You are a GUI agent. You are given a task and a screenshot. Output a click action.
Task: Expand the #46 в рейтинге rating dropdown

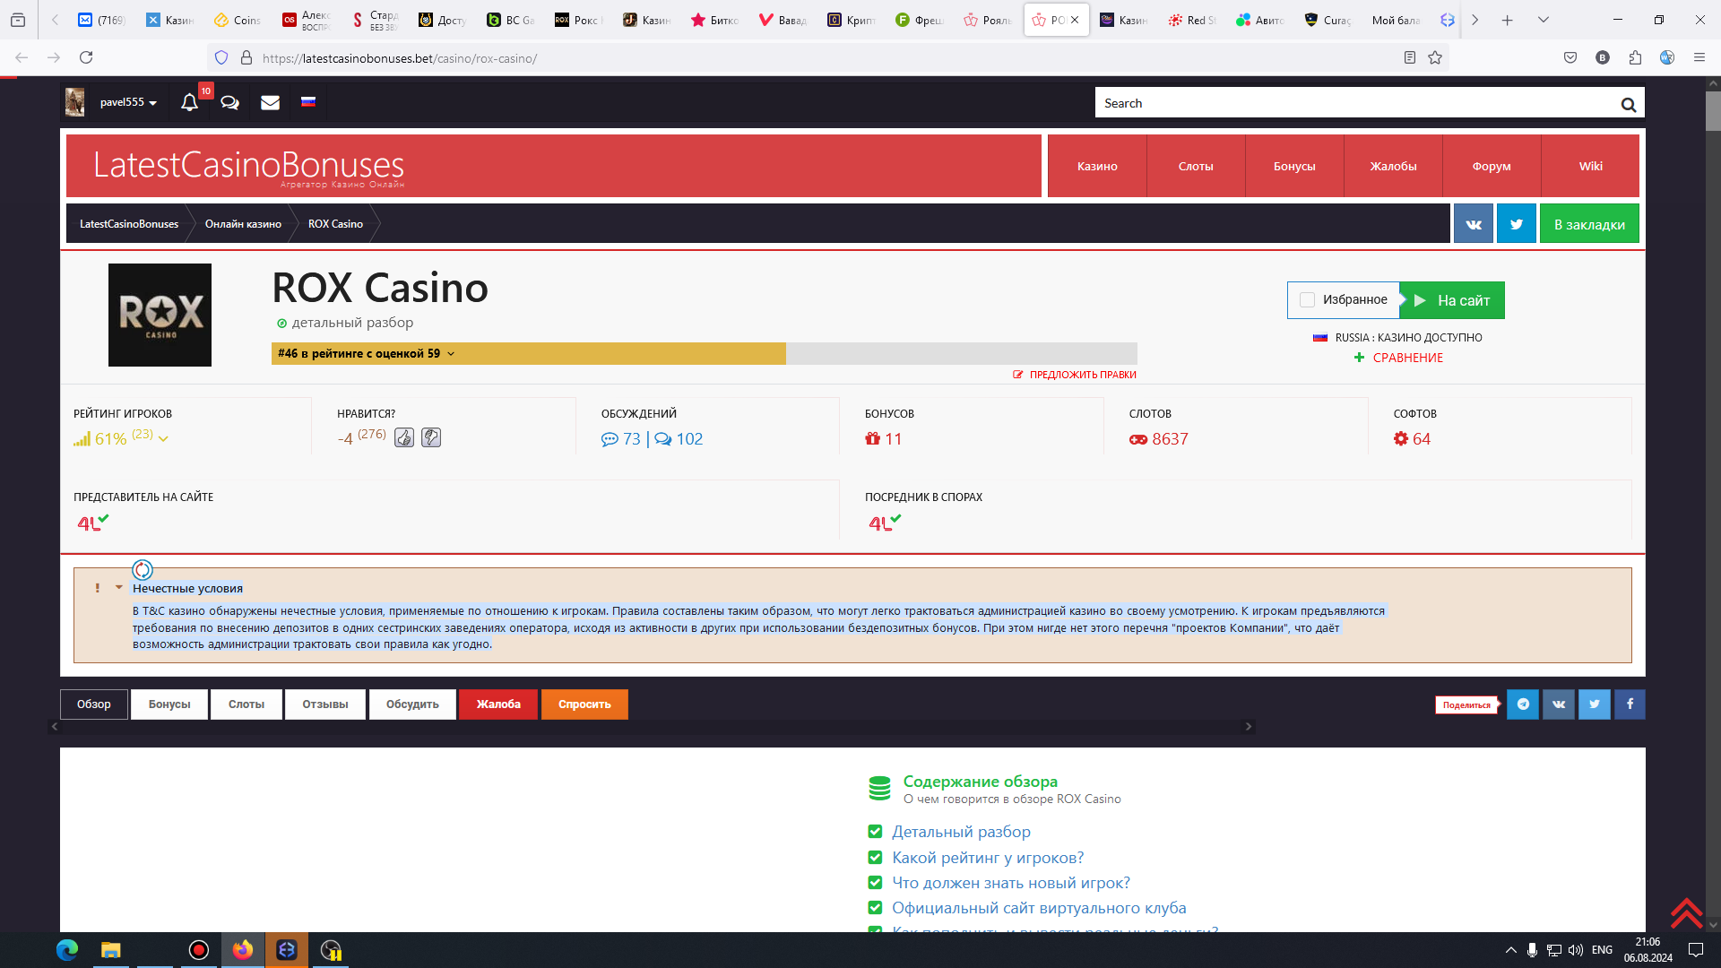451,354
